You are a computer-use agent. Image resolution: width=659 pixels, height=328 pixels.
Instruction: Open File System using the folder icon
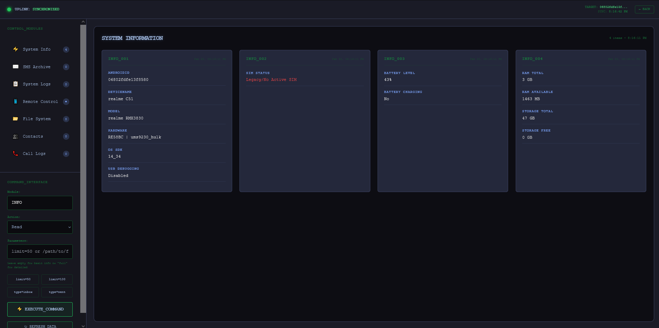(x=16, y=119)
